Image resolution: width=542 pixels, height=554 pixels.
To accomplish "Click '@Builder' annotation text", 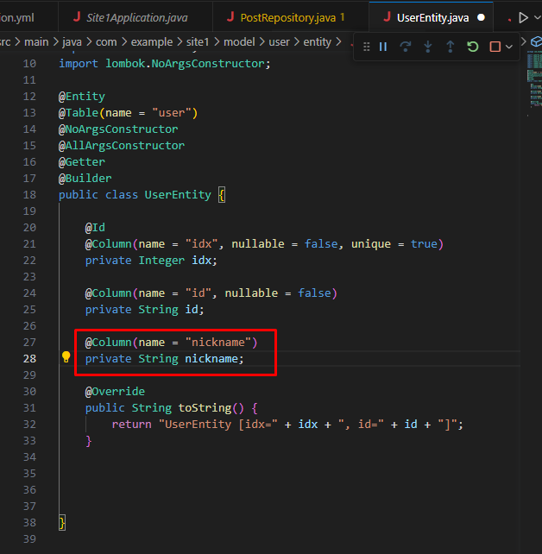I will [85, 178].
